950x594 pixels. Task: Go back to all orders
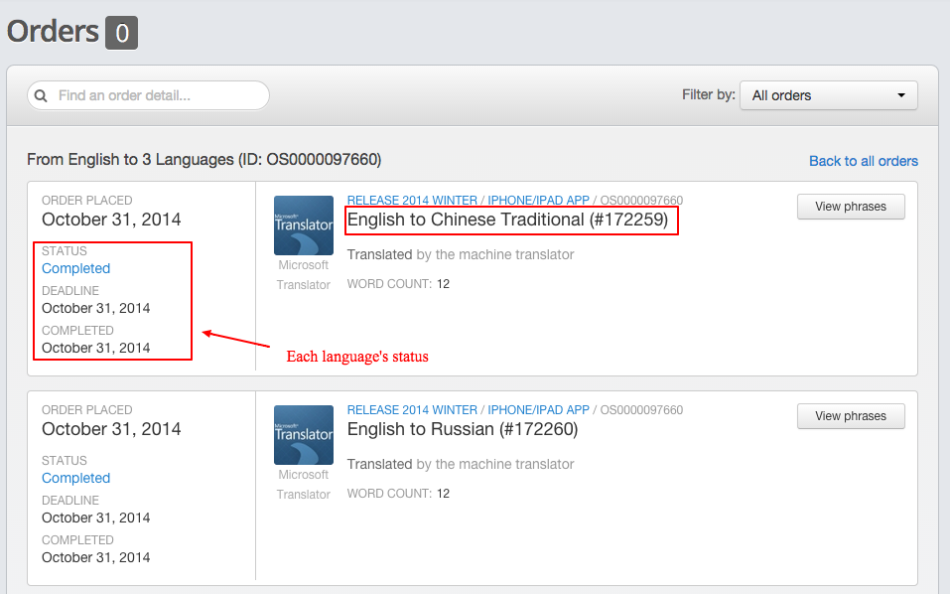864,161
